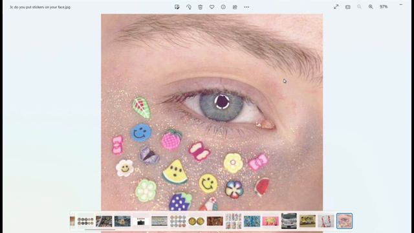Mark photo as favorite with heart icon

coord(212,7)
